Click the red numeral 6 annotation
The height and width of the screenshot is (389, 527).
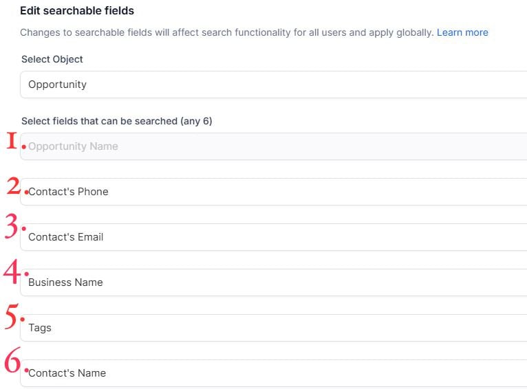(x=12, y=362)
